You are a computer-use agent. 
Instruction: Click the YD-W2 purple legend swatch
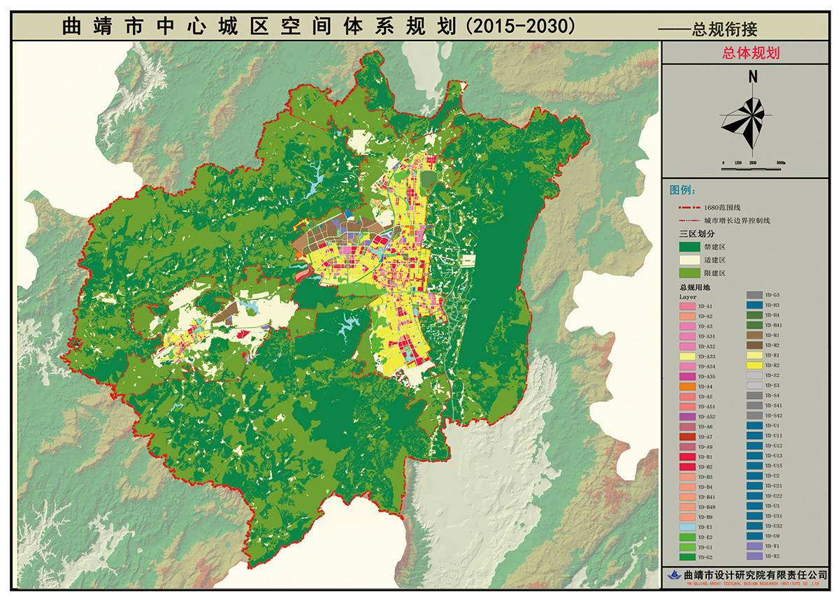click(754, 556)
